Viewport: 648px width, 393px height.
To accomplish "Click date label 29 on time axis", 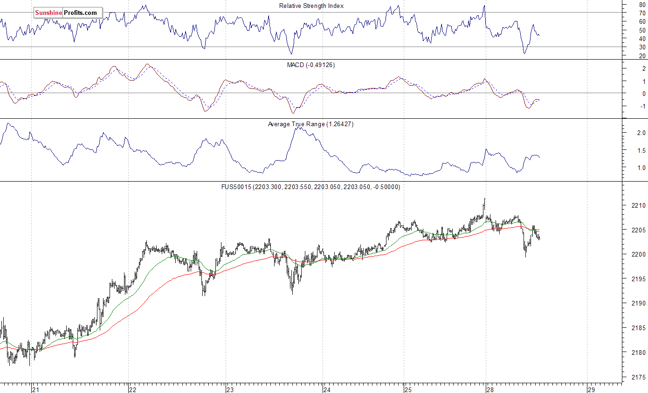I will (591, 389).
